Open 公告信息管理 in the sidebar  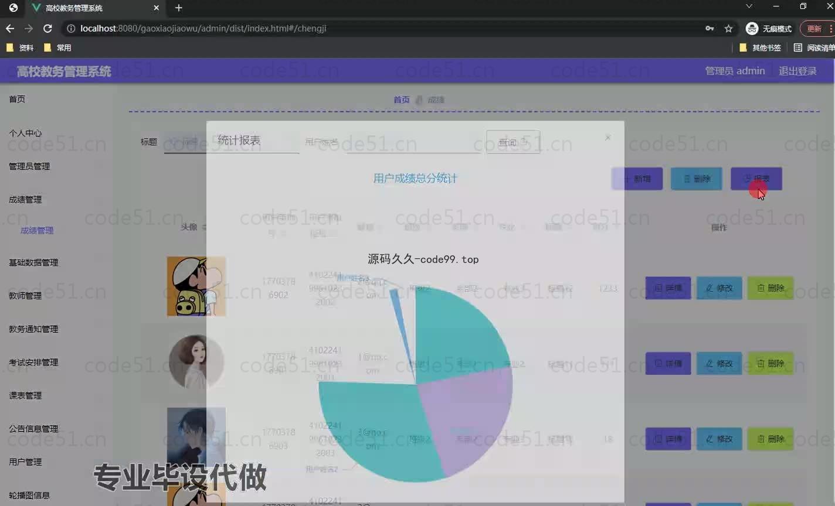point(33,429)
